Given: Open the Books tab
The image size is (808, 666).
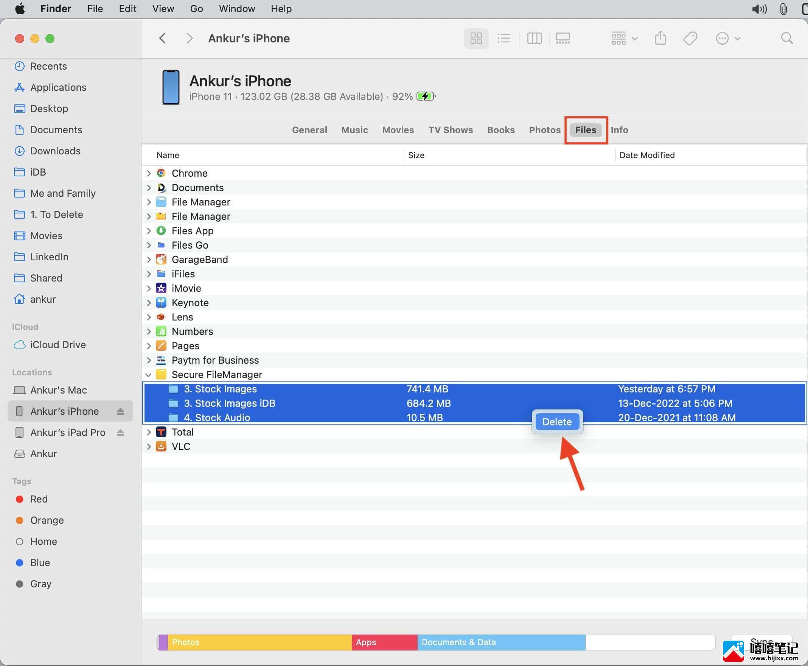Looking at the screenshot, I should pyautogui.click(x=501, y=130).
